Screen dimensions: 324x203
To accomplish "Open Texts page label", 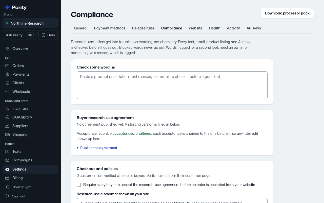I will 17,151.
